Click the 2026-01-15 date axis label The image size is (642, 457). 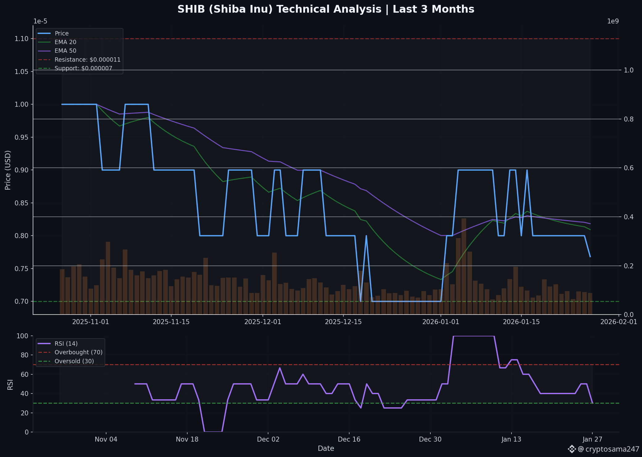[x=521, y=322]
